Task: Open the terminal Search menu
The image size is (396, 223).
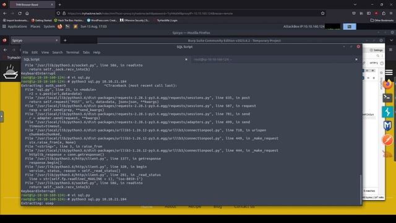Action: 58,52
